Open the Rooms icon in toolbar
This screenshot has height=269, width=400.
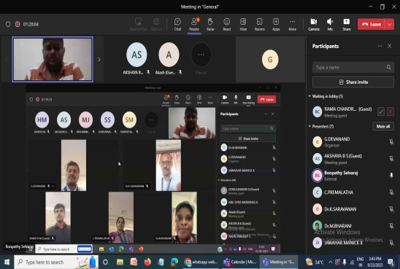(x=259, y=24)
